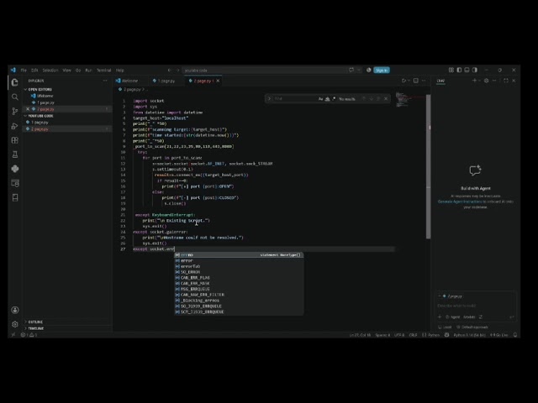Open the File menu

[24, 71]
